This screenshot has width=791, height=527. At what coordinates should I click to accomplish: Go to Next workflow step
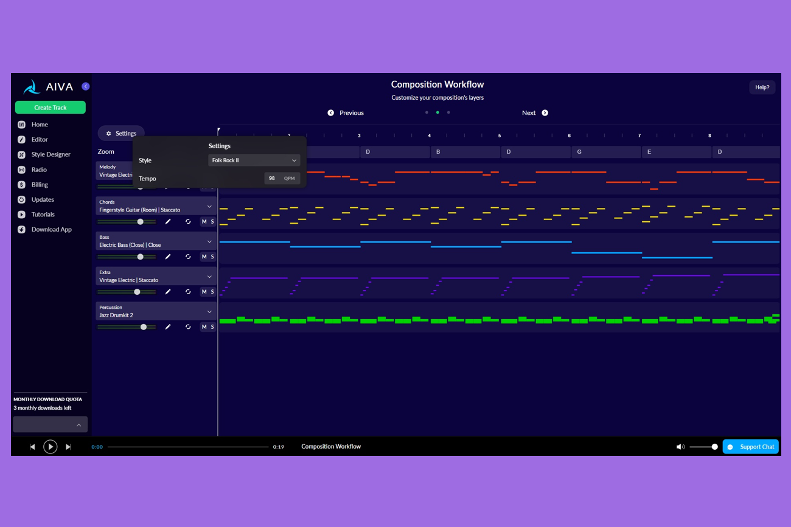pyautogui.click(x=535, y=113)
